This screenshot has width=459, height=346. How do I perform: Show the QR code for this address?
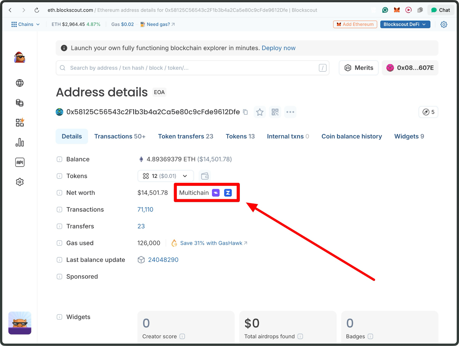(x=275, y=112)
